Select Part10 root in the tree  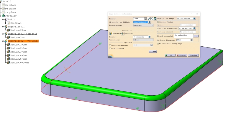(7, 1)
